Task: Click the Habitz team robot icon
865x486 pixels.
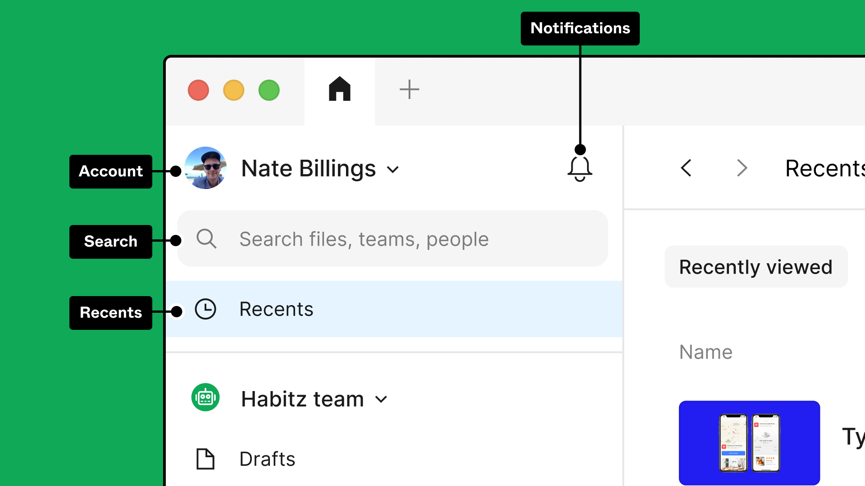Action: click(x=205, y=399)
